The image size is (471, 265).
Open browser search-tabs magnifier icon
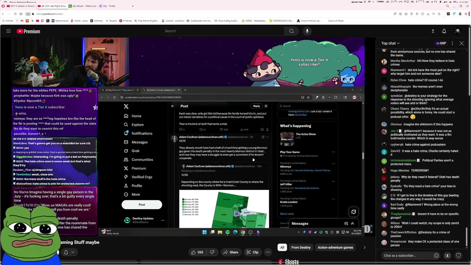tap(447, 6)
